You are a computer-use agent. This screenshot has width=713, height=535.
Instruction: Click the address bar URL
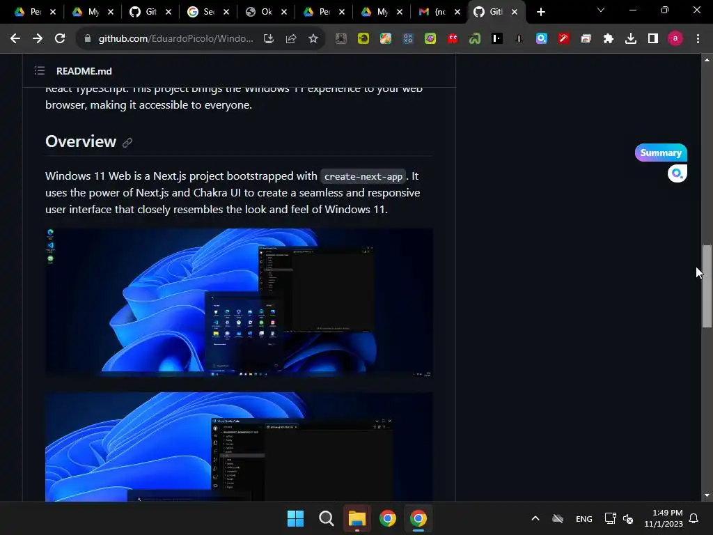point(176,39)
